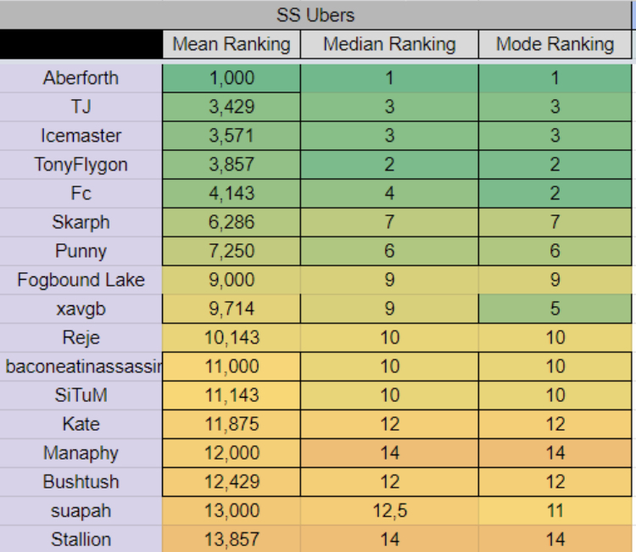Click the Mean Ranking column header
This screenshot has height=552, width=636.
(232, 44)
